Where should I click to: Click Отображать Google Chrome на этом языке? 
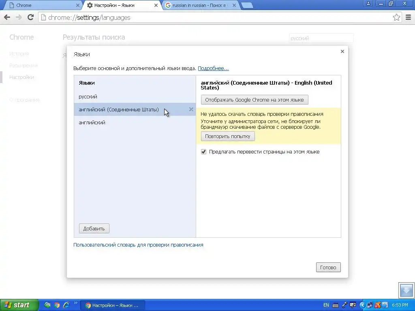(x=255, y=100)
